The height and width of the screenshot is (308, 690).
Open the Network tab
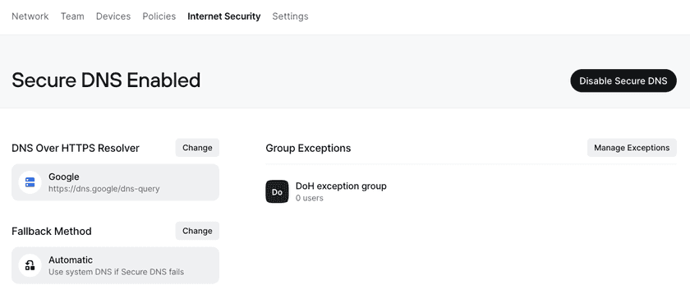click(30, 16)
